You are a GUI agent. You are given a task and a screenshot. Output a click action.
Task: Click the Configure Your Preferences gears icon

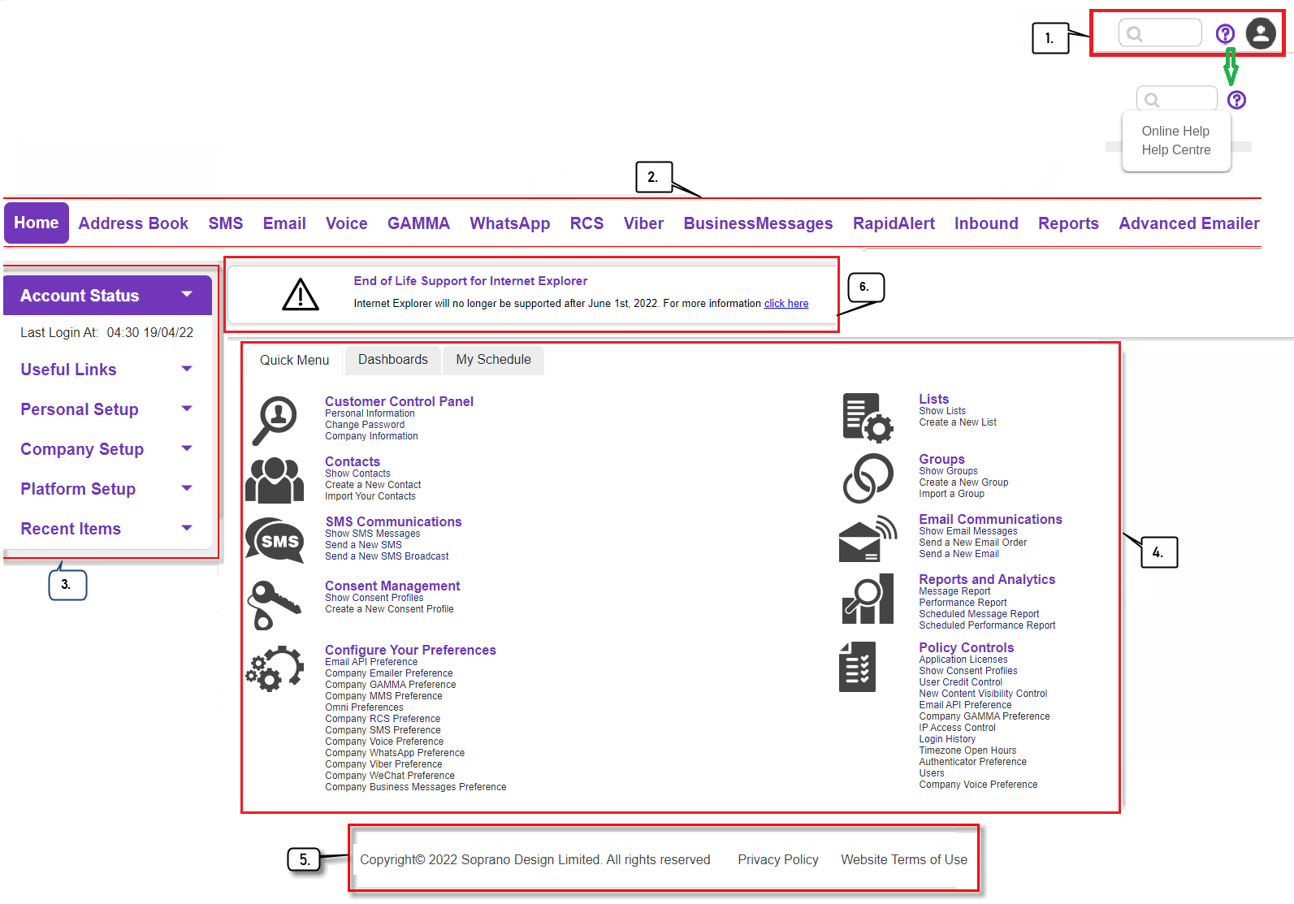click(275, 668)
